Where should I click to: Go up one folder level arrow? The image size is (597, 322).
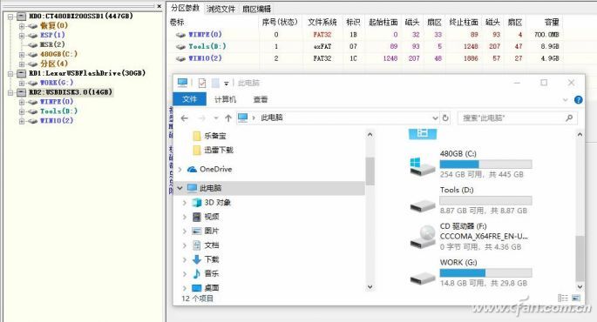click(228, 117)
